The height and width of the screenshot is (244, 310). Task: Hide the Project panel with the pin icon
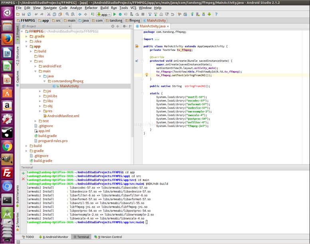tap(130, 26)
